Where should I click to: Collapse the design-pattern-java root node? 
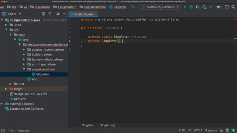coord(2,20)
